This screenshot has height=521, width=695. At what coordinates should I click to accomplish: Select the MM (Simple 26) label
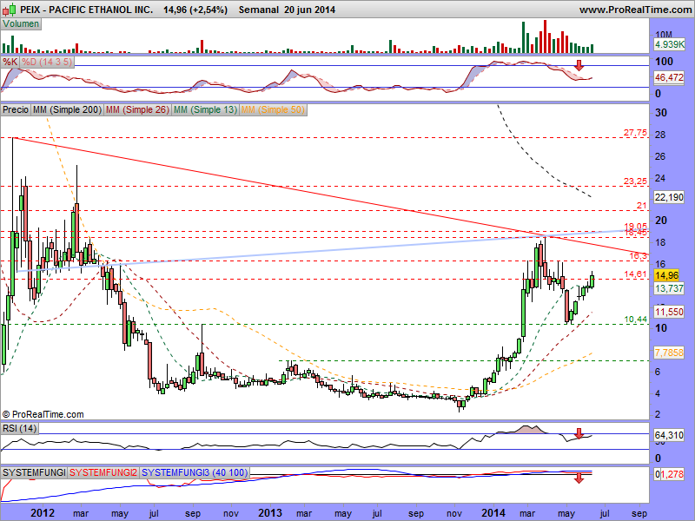tap(137, 109)
